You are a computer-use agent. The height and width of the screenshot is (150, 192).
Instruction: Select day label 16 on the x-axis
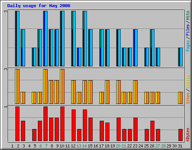pos(96,146)
